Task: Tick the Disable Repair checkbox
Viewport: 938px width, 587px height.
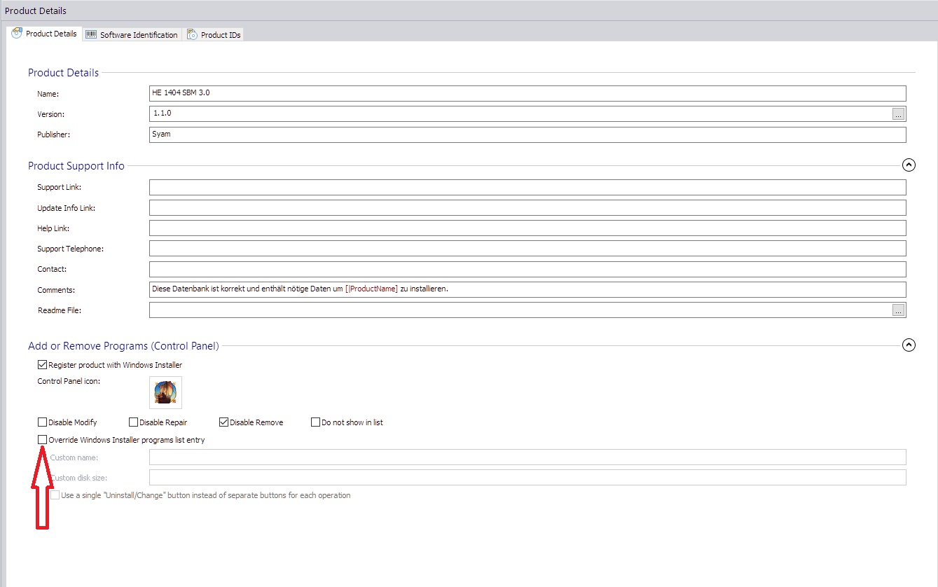Action: [x=134, y=422]
